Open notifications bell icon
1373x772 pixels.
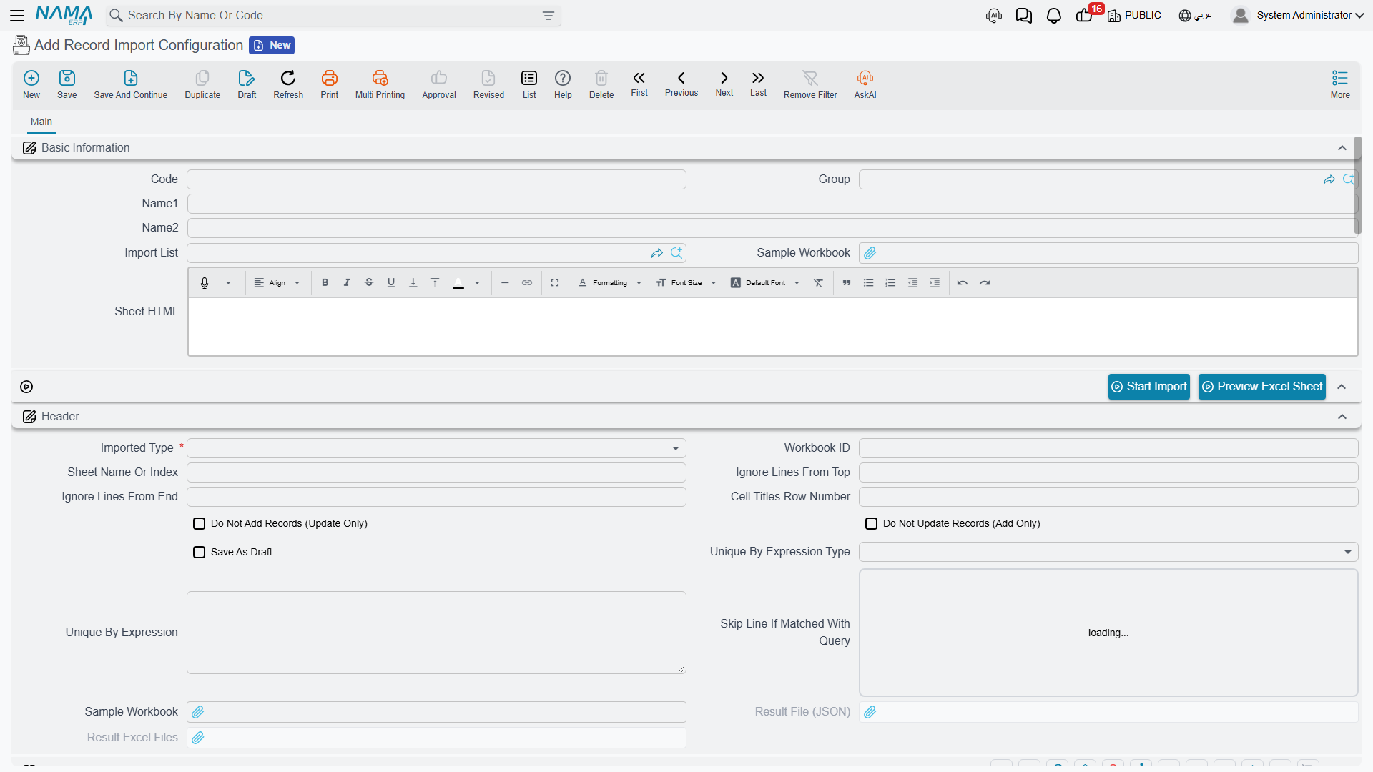[1054, 16]
